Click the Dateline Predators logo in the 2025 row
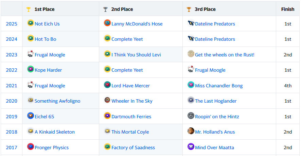 pos(191,23)
